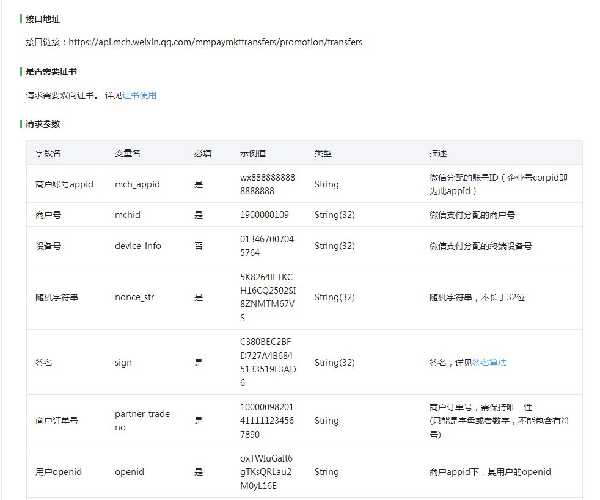This screenshot has width=600, height=500.
Task: Click the 必填 column header
Action: pos(203,153)
